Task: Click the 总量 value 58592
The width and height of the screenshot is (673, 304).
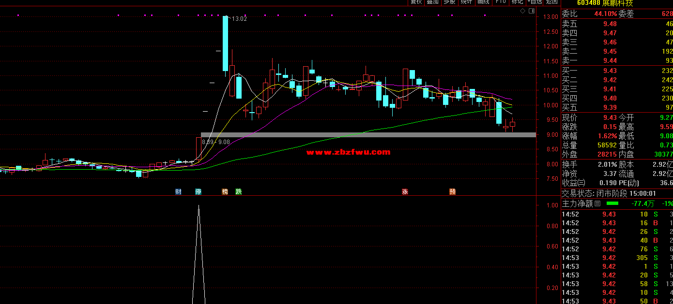Action: (607, 145)
